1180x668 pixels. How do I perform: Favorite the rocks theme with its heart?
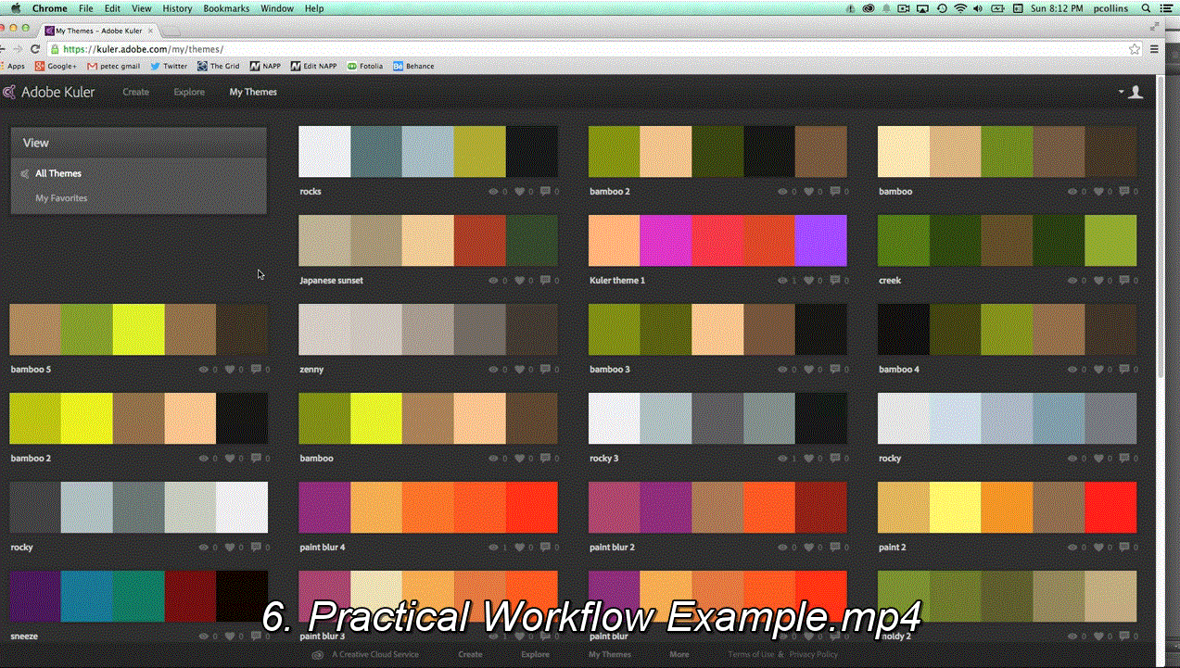pyautogui.click(x=520, y=192)
